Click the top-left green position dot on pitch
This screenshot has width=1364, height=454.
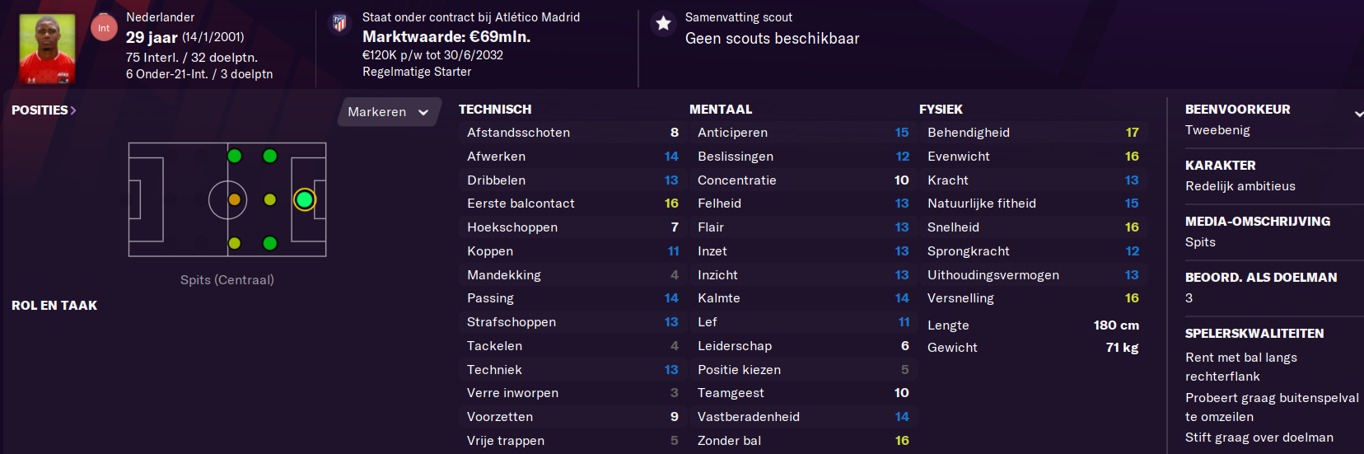pyautogui.click(x=235, y=156)
